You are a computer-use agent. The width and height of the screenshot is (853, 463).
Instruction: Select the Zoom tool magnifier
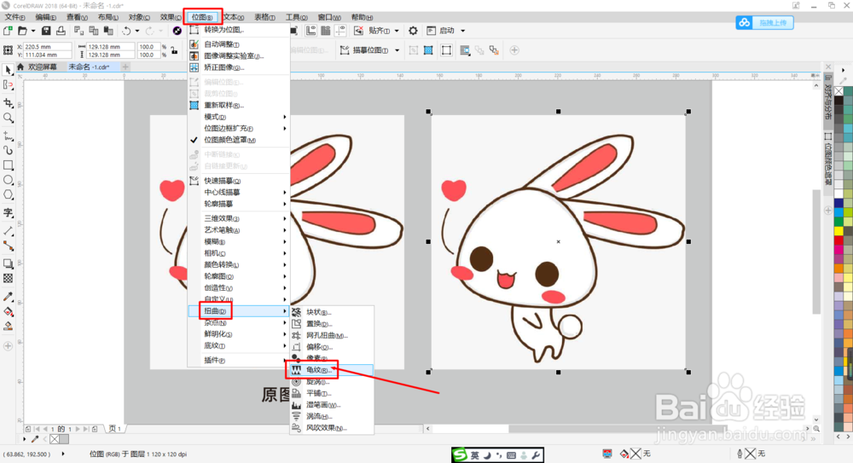pyautogui.click(x=9, y=118)
